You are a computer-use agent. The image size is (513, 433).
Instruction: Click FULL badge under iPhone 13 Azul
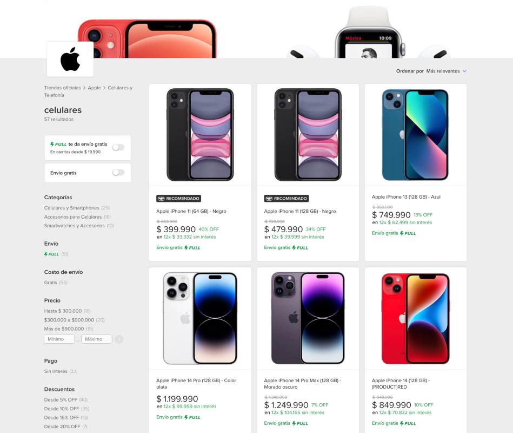408,233
